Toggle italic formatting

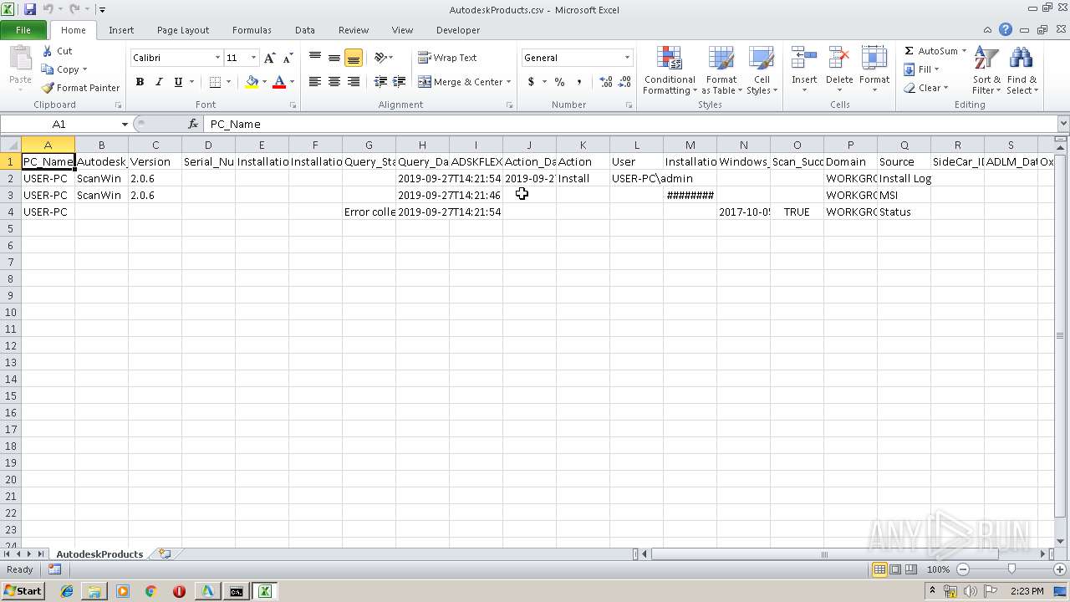click(x=159, y=82)
